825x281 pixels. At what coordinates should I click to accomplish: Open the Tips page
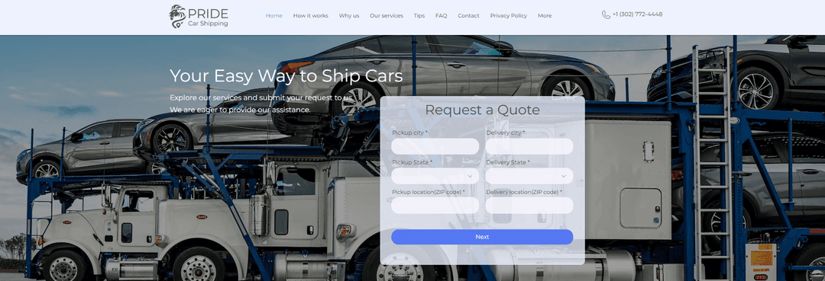point(419,16)
